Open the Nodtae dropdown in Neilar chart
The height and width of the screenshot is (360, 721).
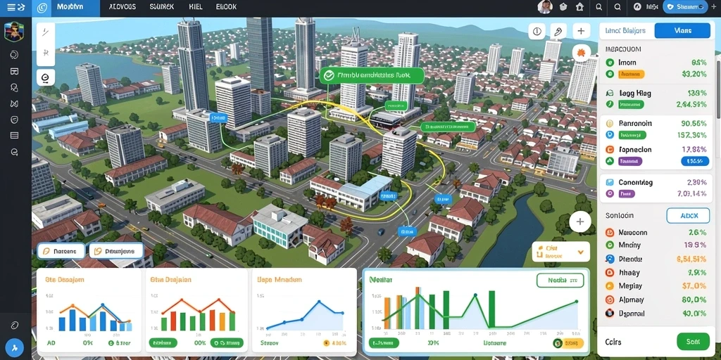(560, 280)
